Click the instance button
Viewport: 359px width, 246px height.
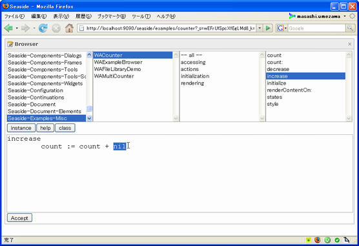tap(21, 128)
